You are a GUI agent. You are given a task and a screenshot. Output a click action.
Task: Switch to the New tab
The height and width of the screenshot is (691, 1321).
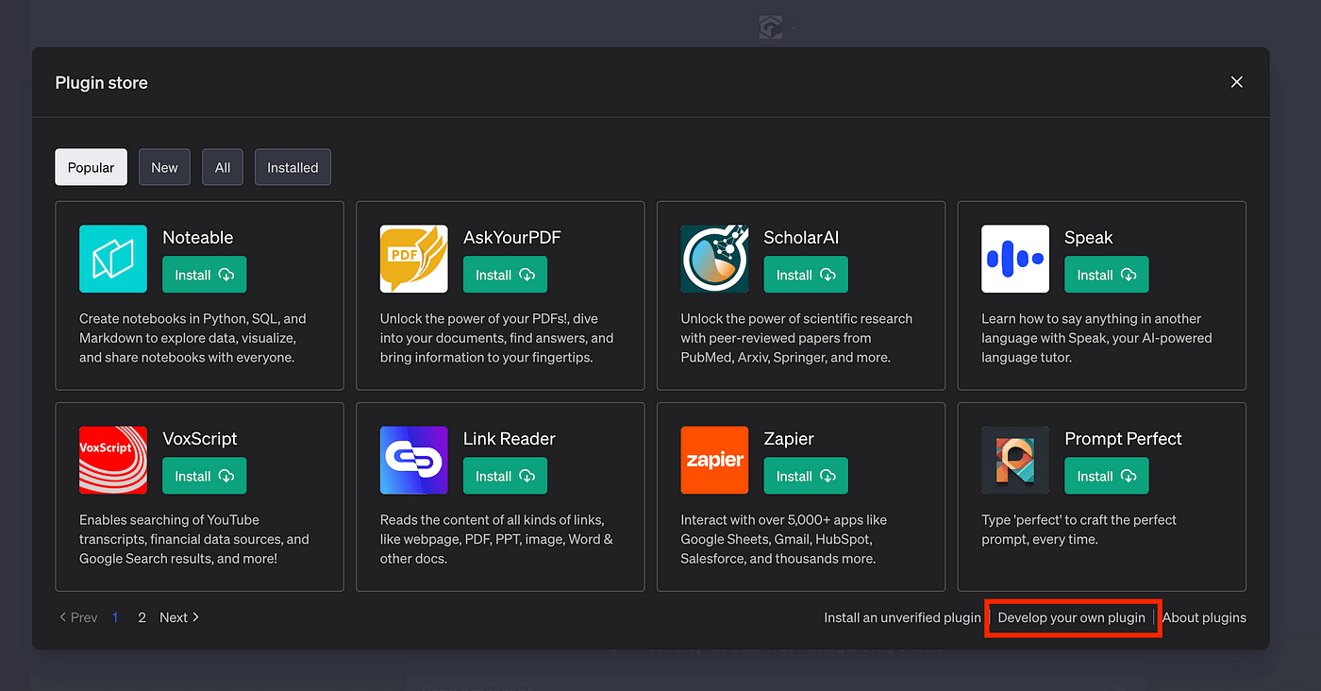tap(164, 167)
